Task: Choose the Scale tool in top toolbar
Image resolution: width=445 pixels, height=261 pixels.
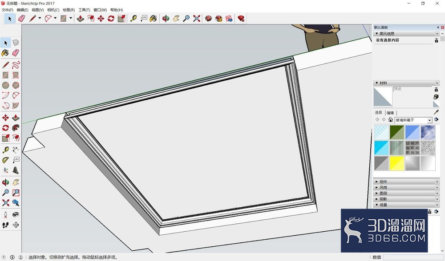Action: pyautogui.click(x=121, y=19)
